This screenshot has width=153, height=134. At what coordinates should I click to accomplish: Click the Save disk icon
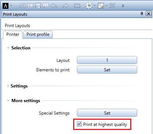38,6
